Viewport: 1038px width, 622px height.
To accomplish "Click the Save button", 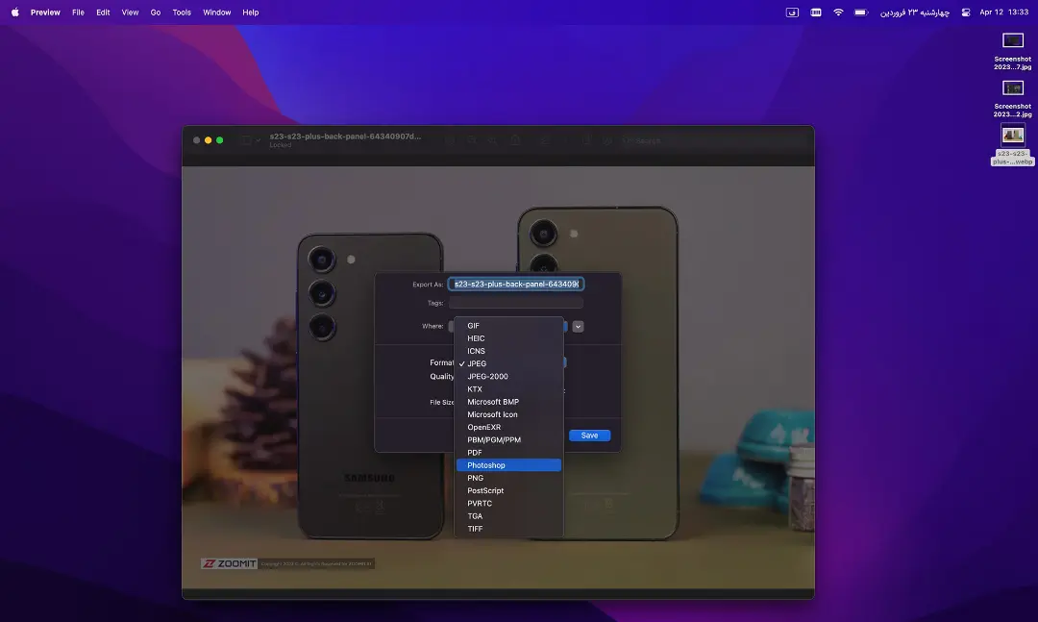I will click(589, 435).
